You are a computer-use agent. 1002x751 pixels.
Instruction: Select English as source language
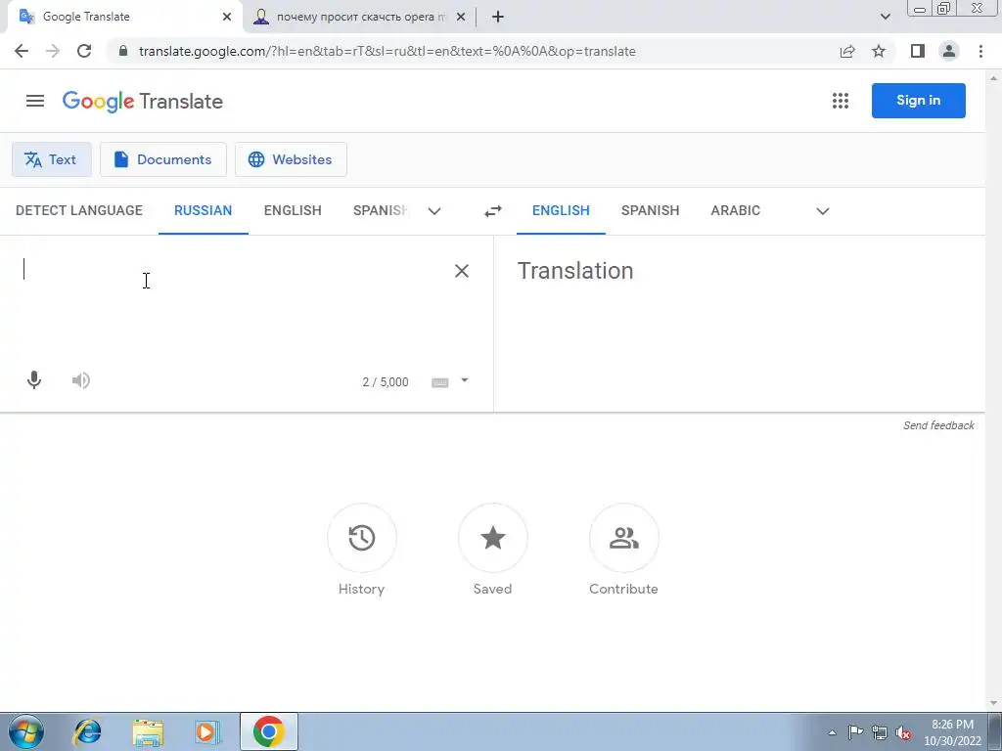pyautogui.click(x=293, y=211)
